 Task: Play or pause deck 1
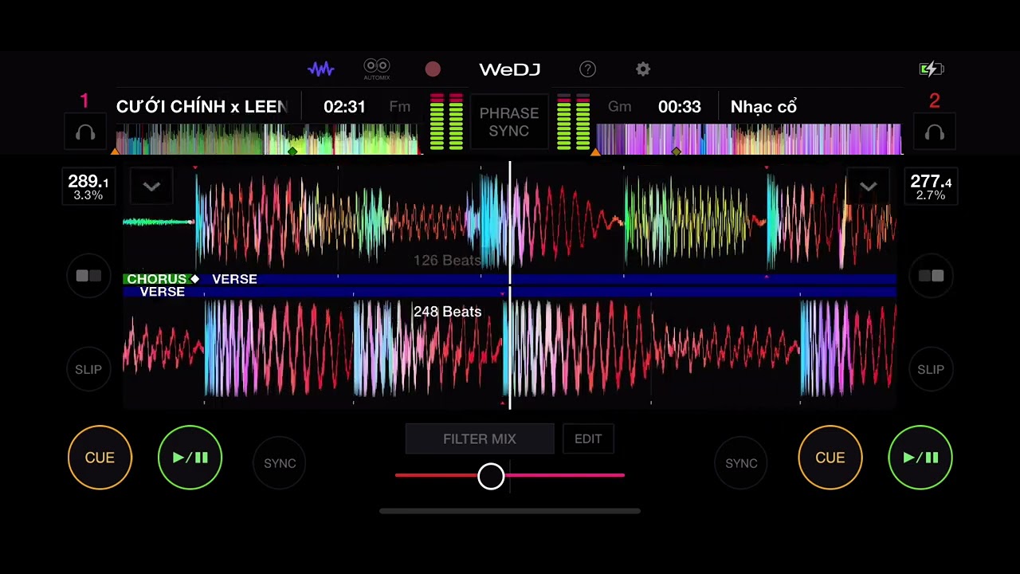point(190,458)
